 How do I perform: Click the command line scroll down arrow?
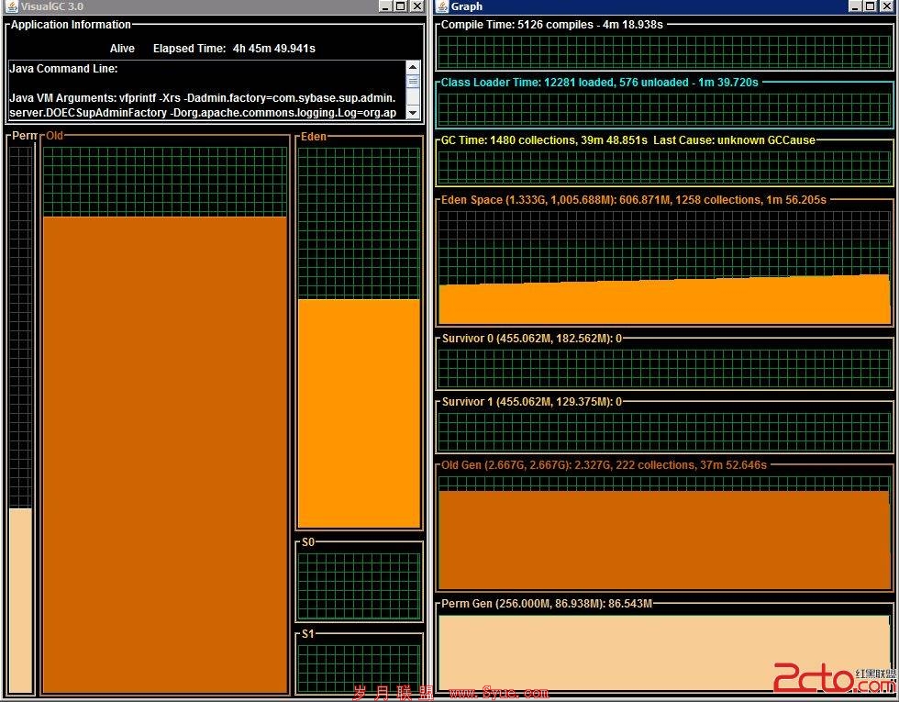click(x=413, y=112)
